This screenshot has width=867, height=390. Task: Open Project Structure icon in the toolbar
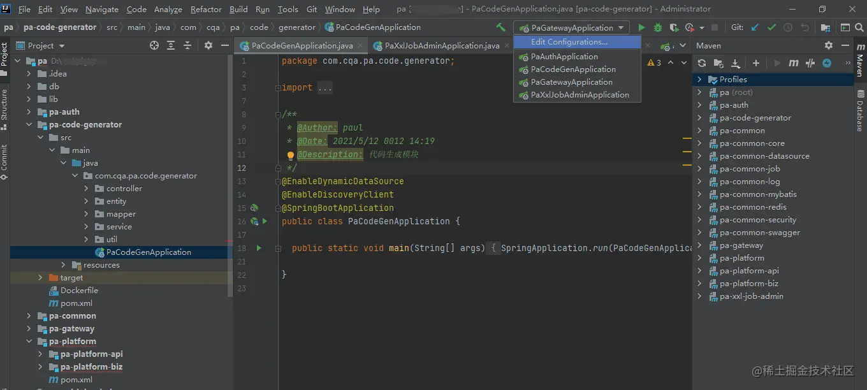pyautogui.click(x=825, y=27)
